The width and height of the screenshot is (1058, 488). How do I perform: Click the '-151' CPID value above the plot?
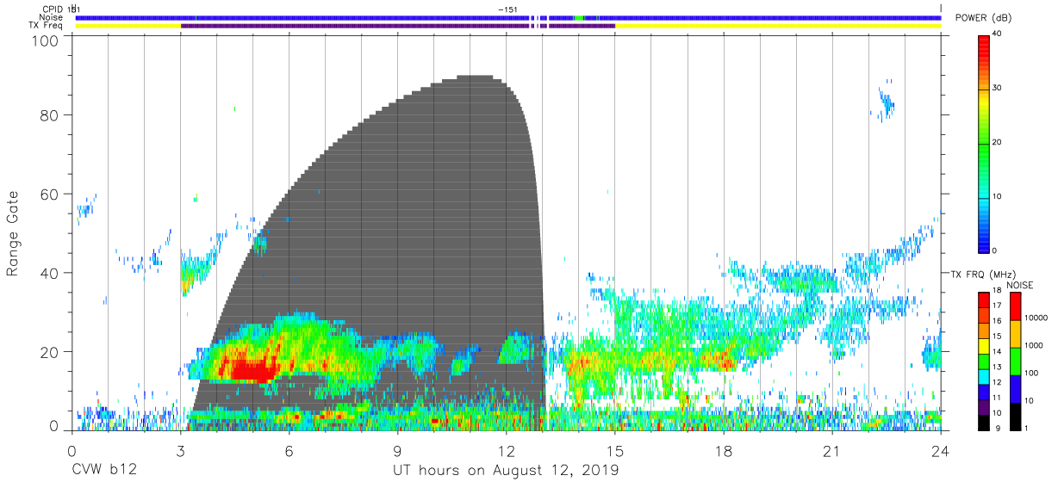pyautogui.click(x=507, y=9)
